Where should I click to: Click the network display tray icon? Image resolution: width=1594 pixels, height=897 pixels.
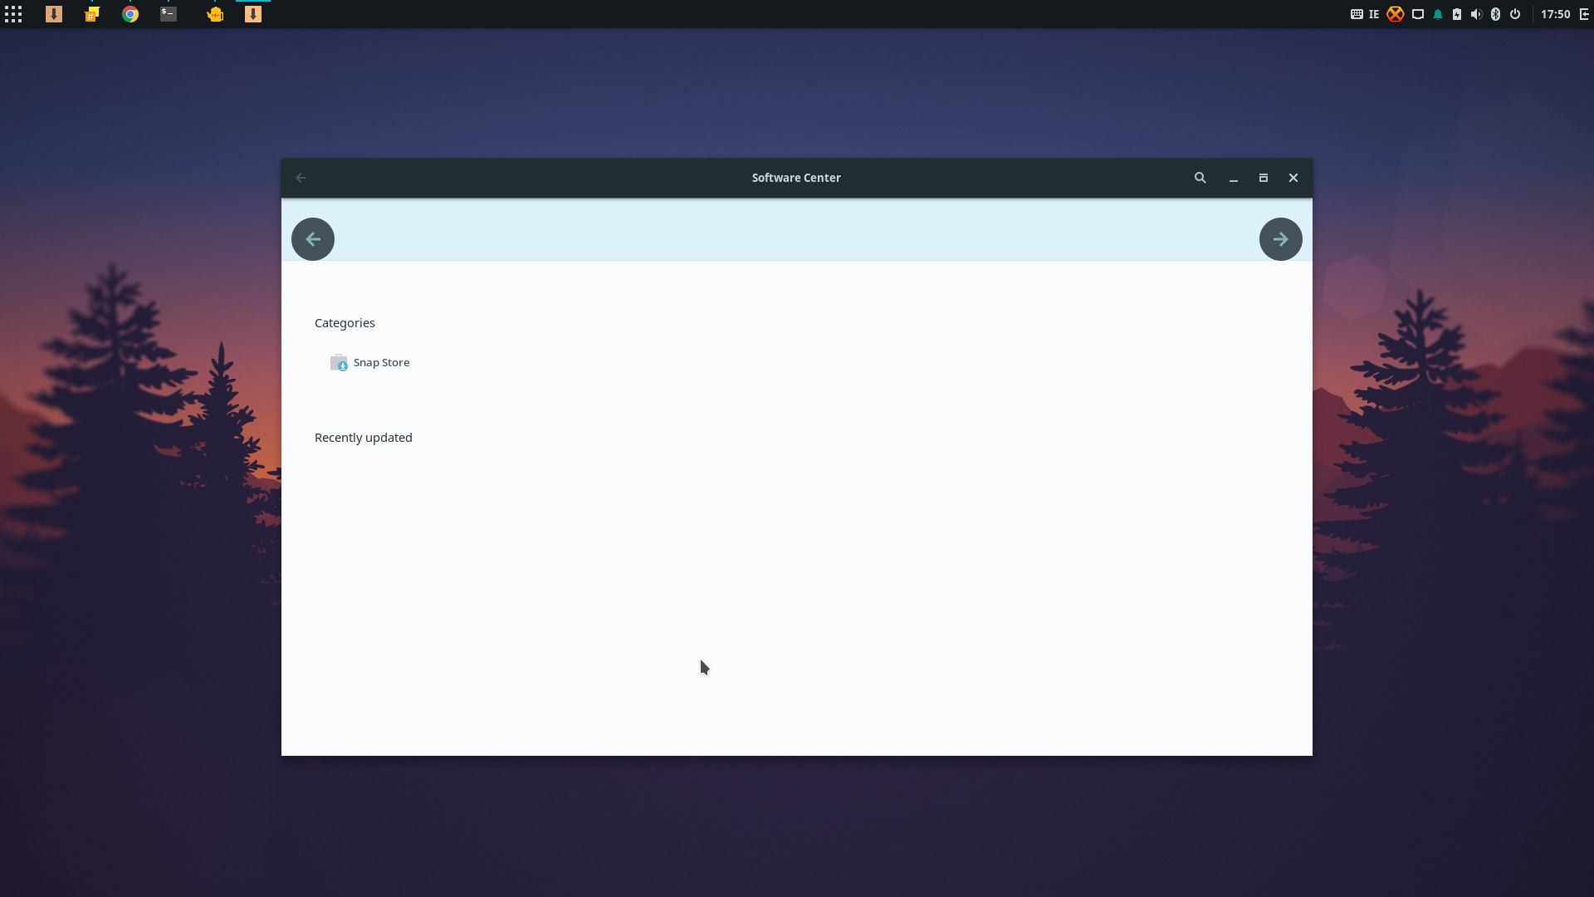point(1418,14)
